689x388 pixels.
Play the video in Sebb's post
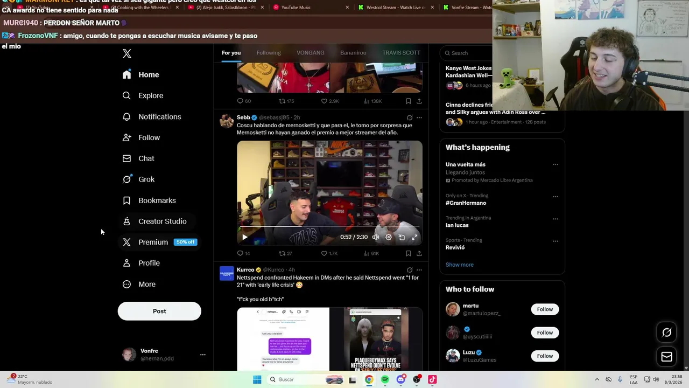[x=244, y=237]
